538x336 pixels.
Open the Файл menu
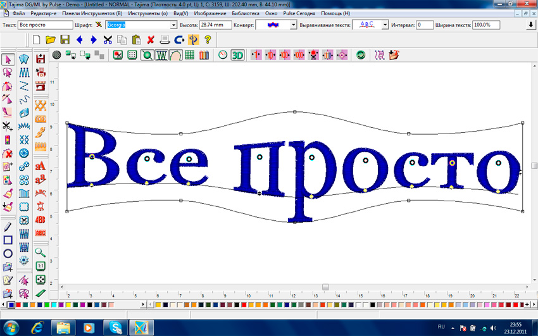[18, 13]
